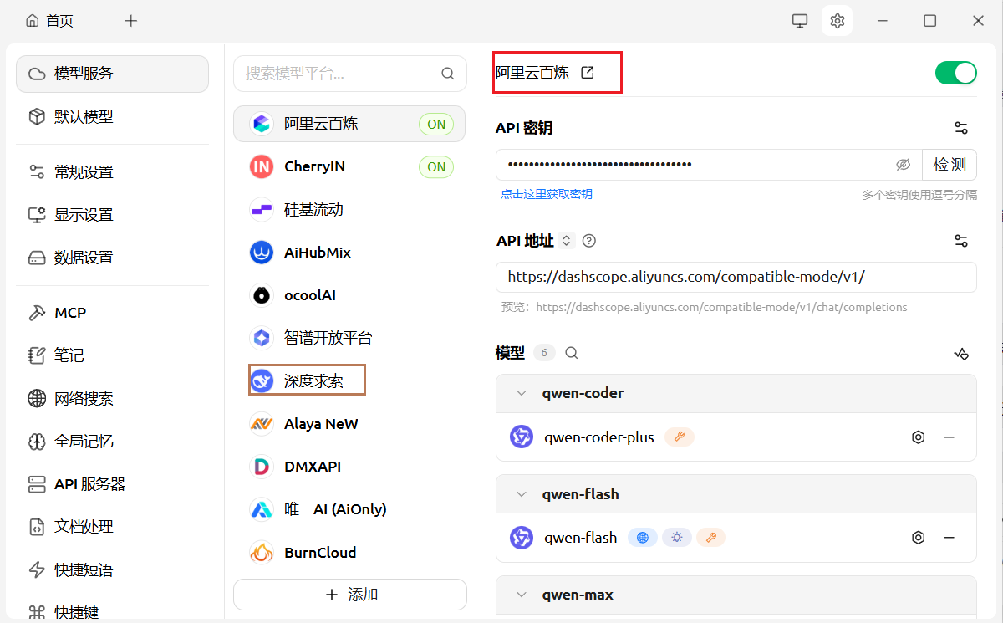Open the 首页 home tab

[49, 21]
